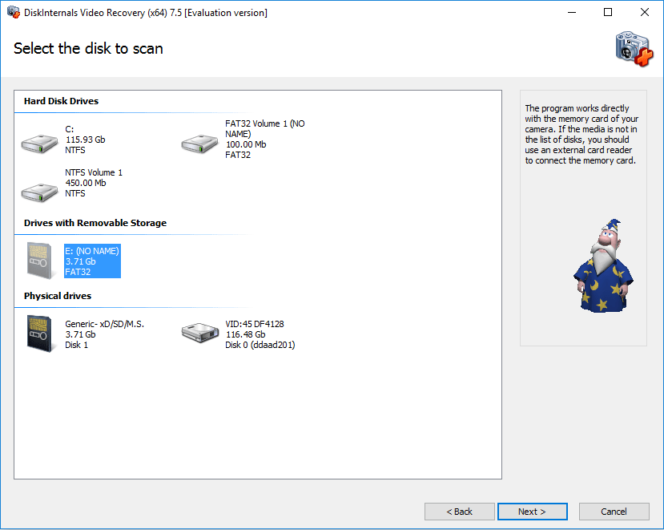Click the app icon in title bar
Screen dimensions: 664x530
point(12,12)
